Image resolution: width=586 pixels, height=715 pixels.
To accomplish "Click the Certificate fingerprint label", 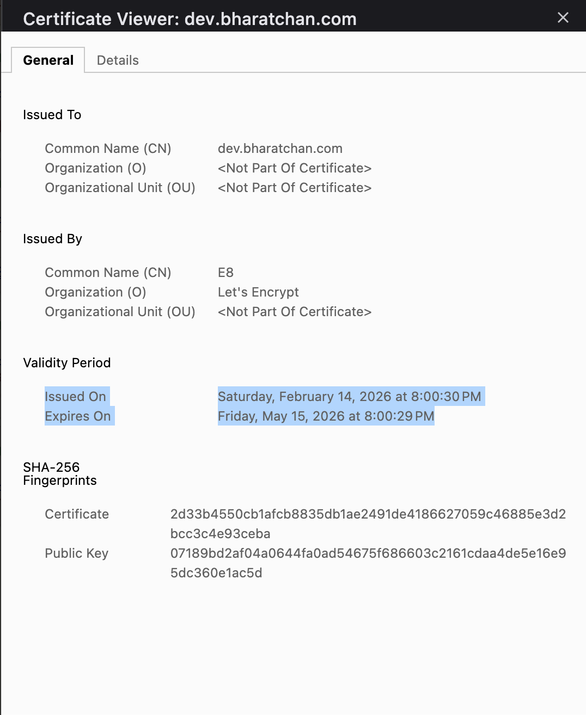I will point(77,514).
